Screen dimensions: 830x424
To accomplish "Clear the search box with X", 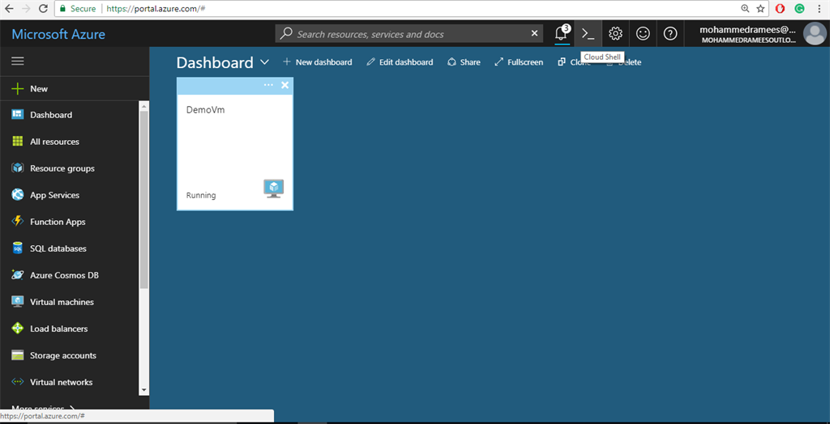I will coord(534,34).
